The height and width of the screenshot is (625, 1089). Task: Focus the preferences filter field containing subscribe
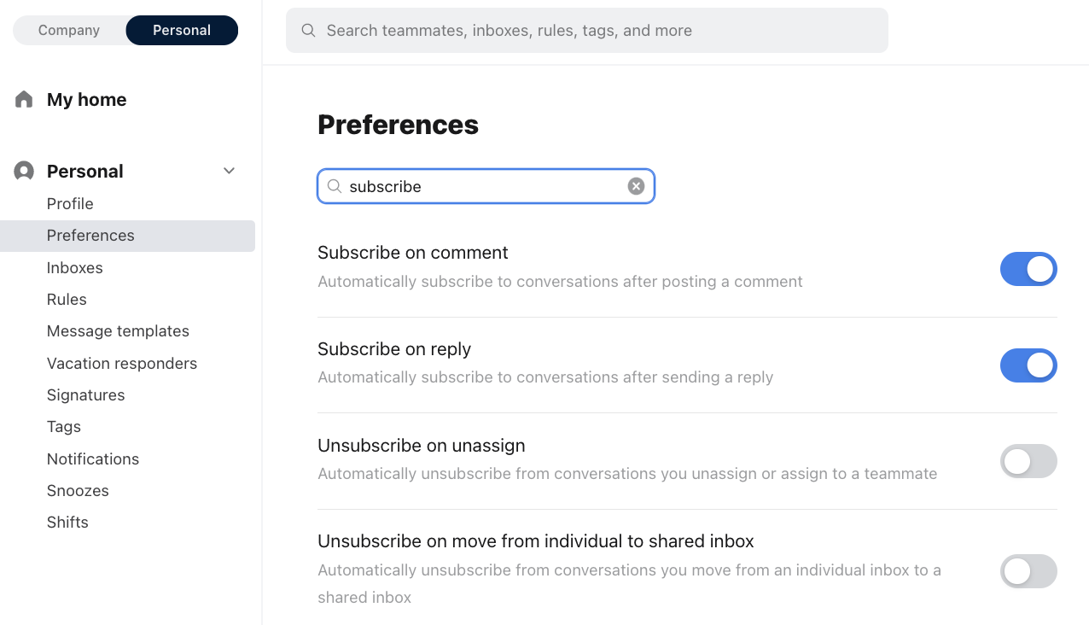coord(486,186)
